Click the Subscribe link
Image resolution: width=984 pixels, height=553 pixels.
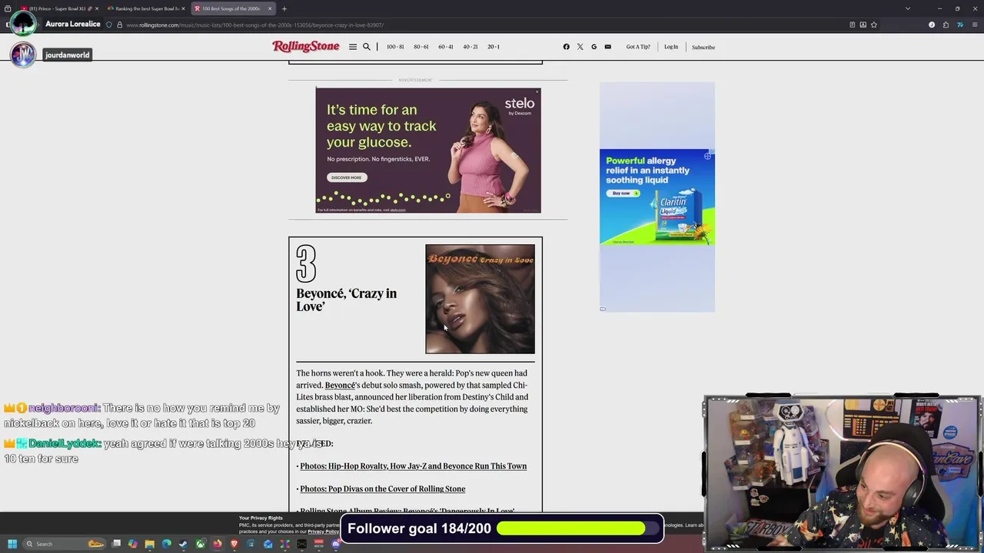pyautogui.click(x=703, y=47)
